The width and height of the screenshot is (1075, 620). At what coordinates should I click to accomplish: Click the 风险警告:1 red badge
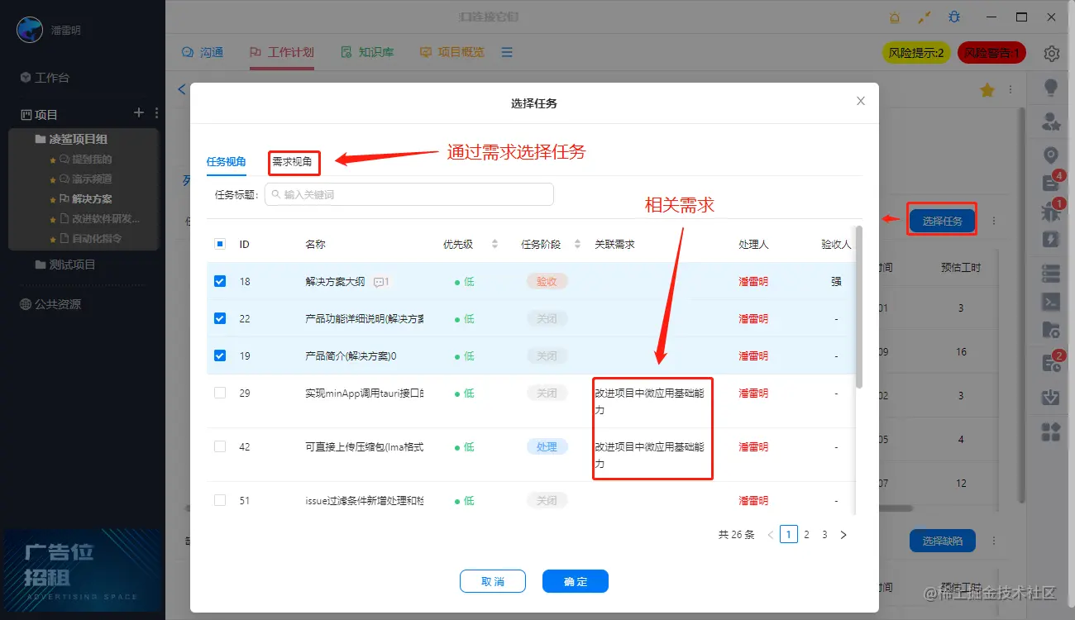click(992, 53)
